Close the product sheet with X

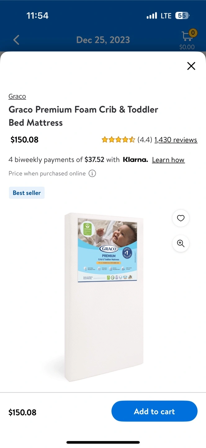click(x=191, y=66)
